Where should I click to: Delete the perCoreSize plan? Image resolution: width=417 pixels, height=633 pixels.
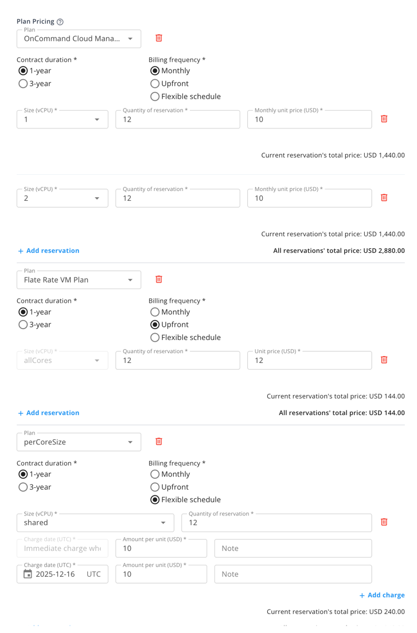point(159,441)
